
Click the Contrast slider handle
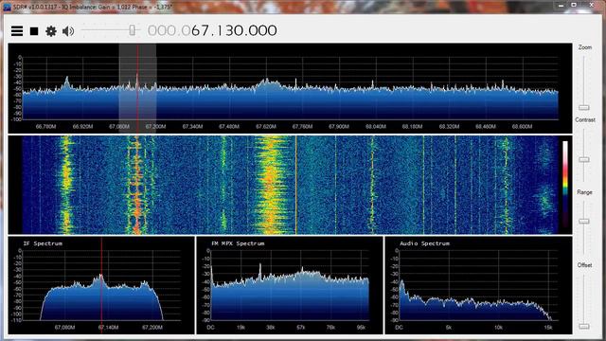[584, 159]
